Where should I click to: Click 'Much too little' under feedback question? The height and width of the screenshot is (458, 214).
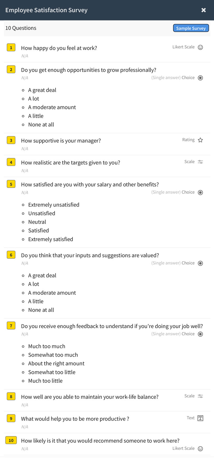coord(23,381)
